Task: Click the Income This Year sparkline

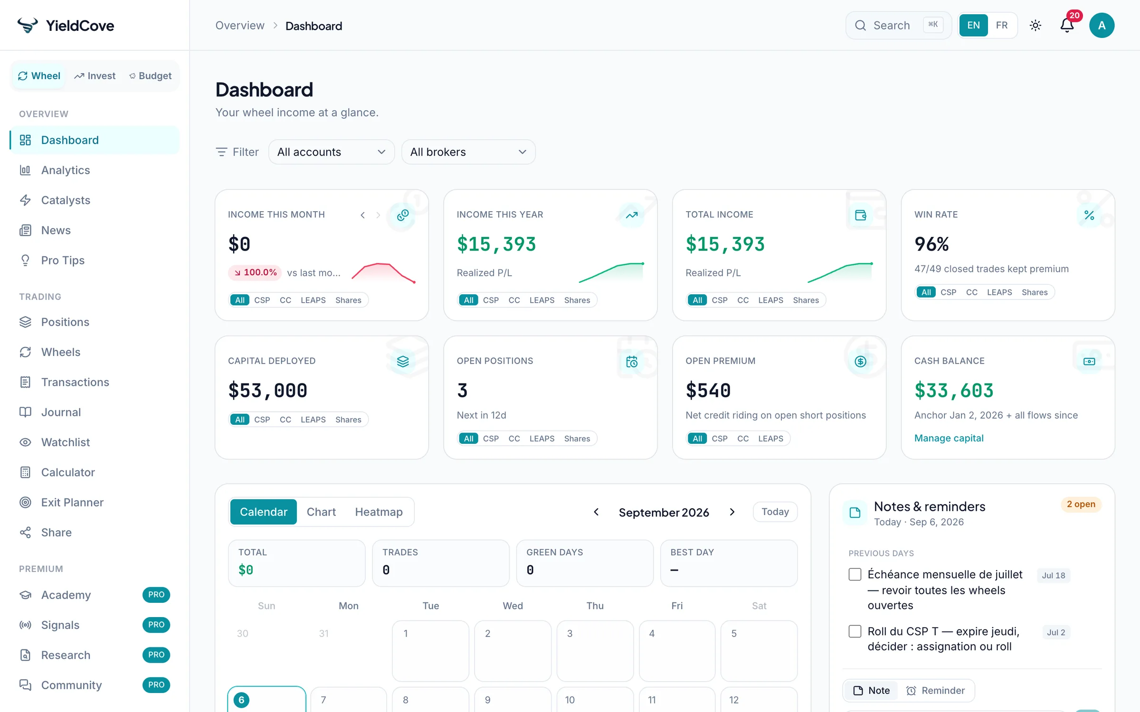Action: click(611, 273)
